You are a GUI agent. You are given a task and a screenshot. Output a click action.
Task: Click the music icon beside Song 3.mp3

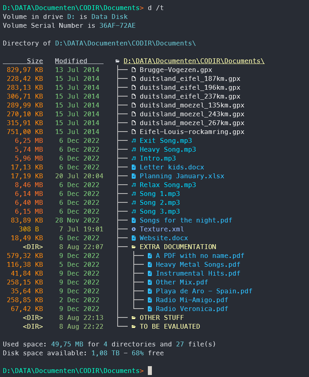[x=134, y=212]
